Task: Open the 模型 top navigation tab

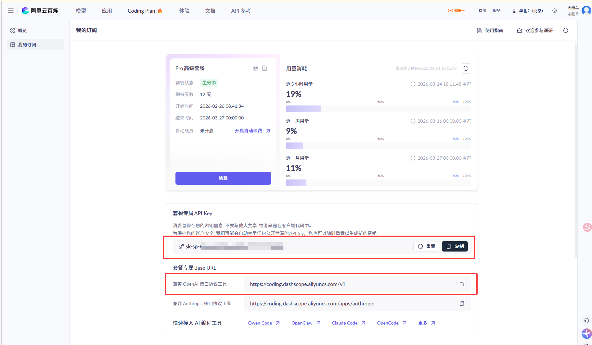Action: 81,11
